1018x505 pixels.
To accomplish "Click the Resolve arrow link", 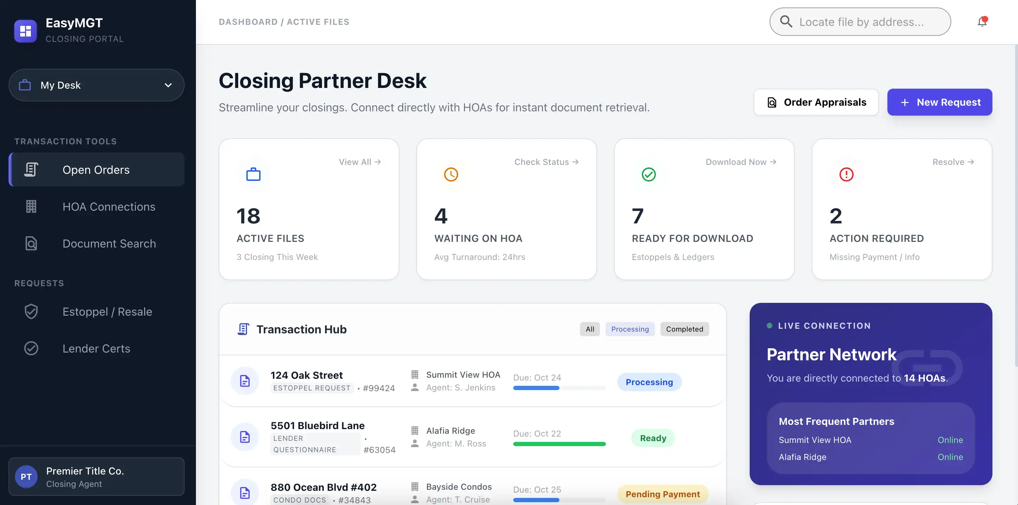I will pyautogui.click(x=953, y=162).
